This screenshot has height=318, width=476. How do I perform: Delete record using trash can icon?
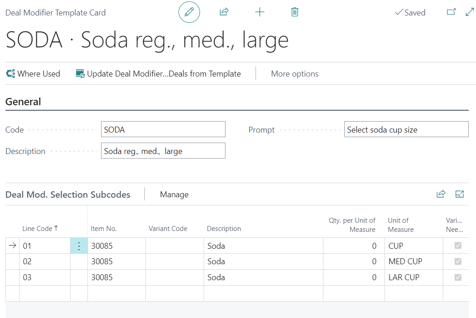click(x=295, y=12)
